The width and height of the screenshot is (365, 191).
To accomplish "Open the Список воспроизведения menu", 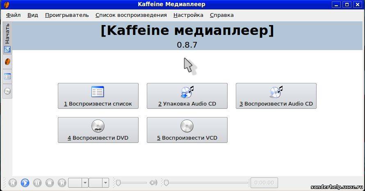I will point(131,15).
